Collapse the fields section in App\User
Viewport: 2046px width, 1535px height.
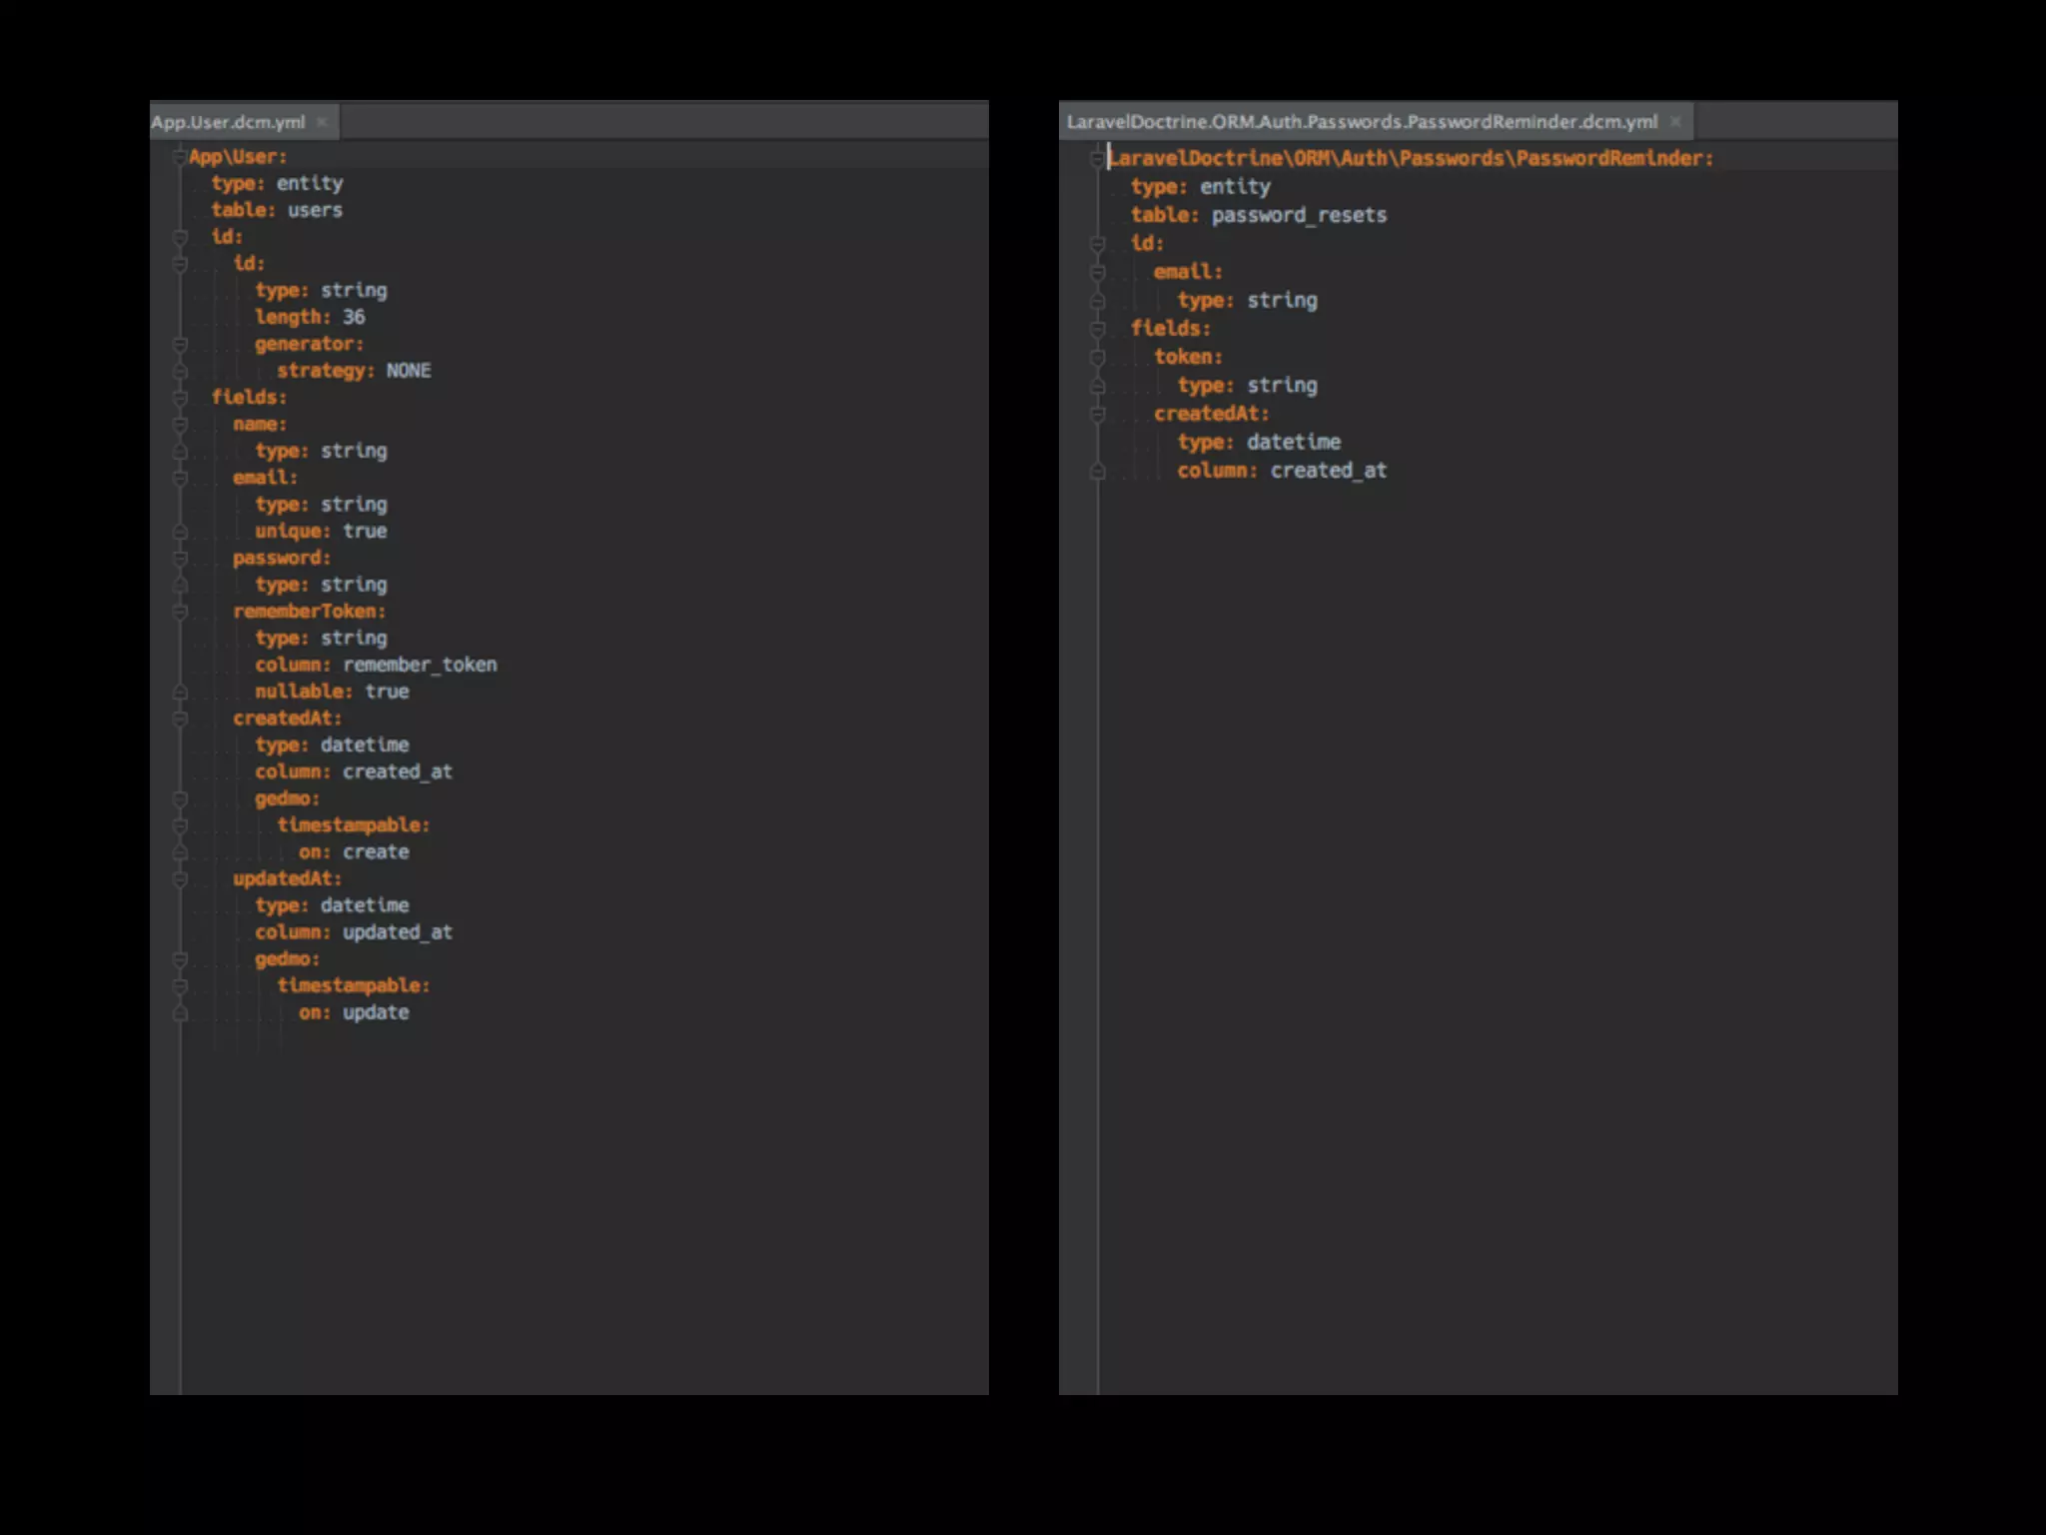180,398
